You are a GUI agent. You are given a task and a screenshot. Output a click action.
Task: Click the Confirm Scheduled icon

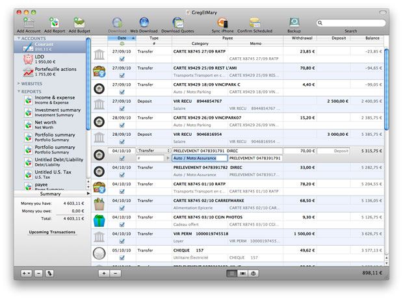255,23
